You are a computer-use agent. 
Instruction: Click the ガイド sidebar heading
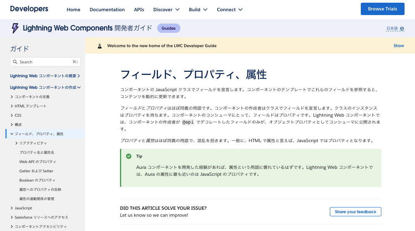click(19, 49)
